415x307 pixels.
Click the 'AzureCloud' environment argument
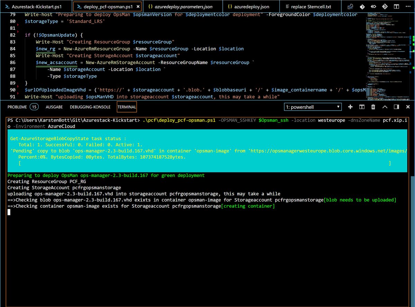click(x=62, y=126)
